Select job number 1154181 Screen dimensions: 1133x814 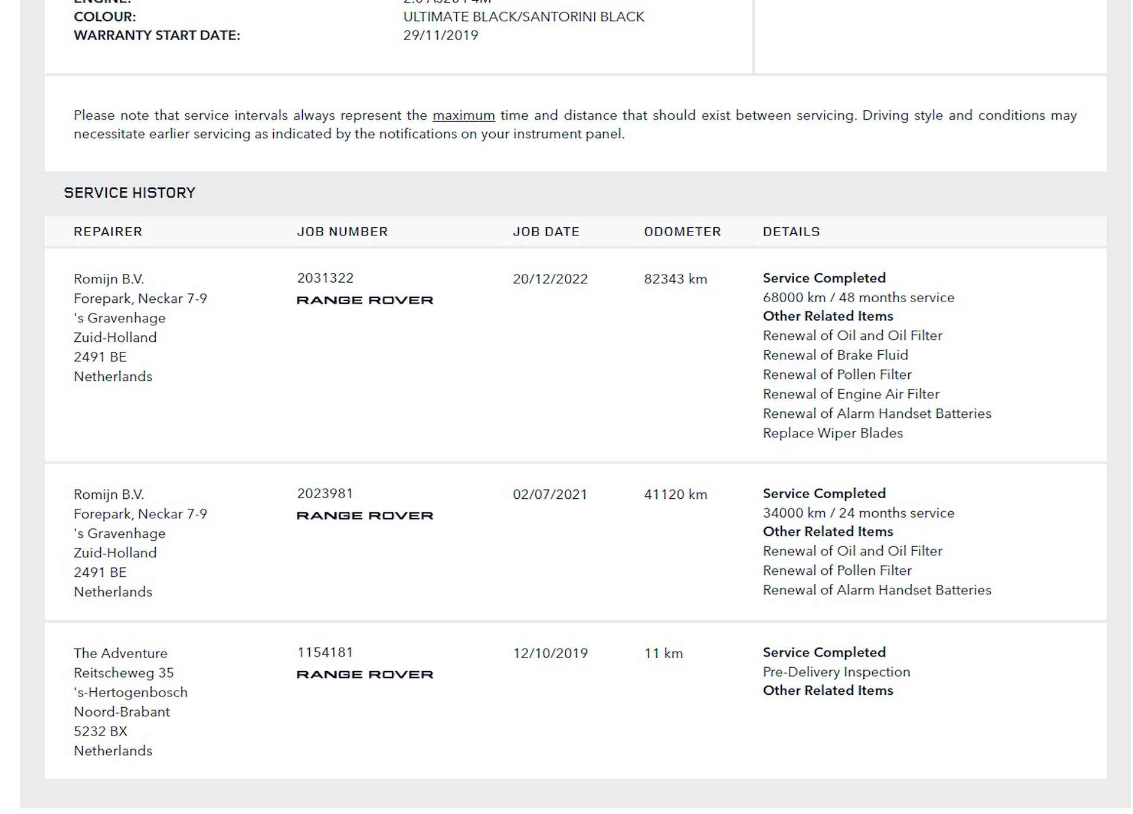coord(325,652)
